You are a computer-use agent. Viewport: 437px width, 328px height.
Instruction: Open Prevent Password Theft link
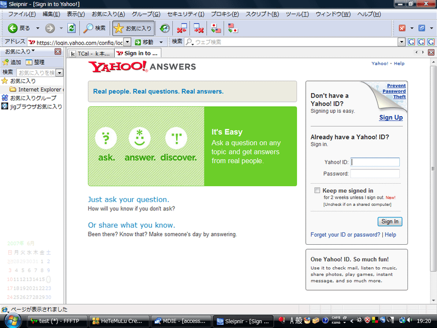point(394,91)
